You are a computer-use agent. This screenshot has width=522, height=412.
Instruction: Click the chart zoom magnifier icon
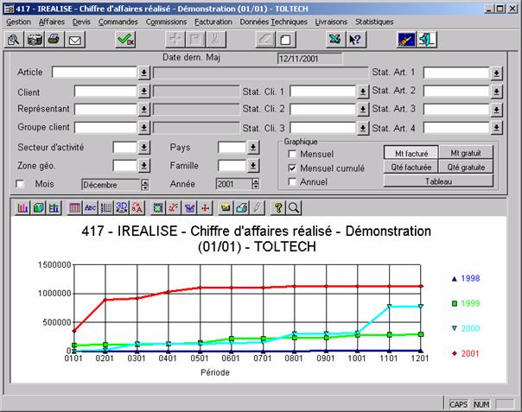pos(294,208)
